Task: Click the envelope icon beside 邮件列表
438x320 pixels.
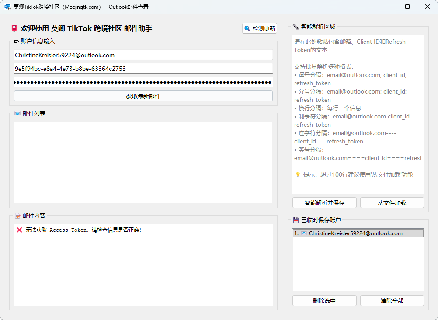Action: click(17, 113)
